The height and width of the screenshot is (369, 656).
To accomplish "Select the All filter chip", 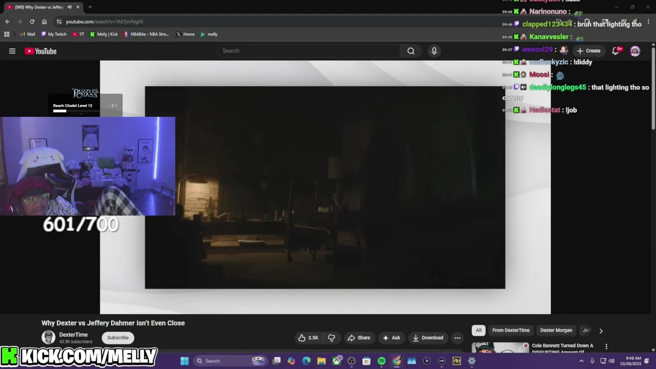I will [479, 330].
